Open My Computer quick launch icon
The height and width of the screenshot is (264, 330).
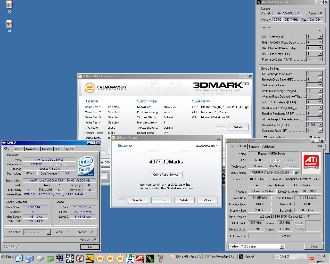click(30, 258)
